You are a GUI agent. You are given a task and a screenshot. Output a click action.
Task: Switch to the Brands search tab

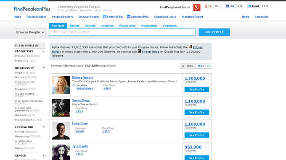click(74, 26)
